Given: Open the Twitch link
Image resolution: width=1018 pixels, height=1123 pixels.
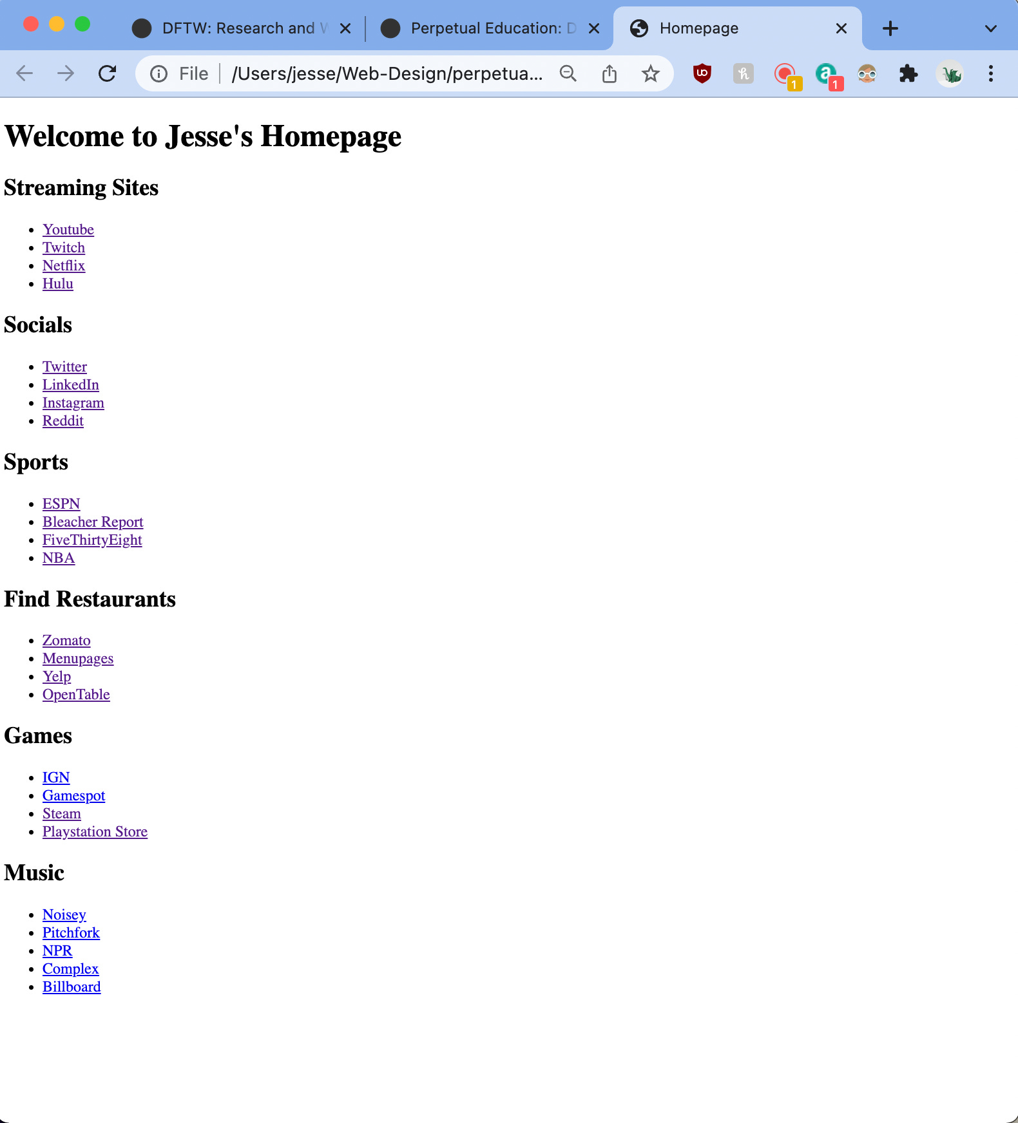Looking at the screenshot, I should [64, 247].
